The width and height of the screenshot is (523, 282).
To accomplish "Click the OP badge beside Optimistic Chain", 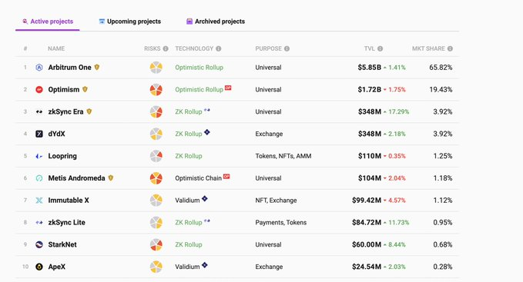I will (226, 176).
